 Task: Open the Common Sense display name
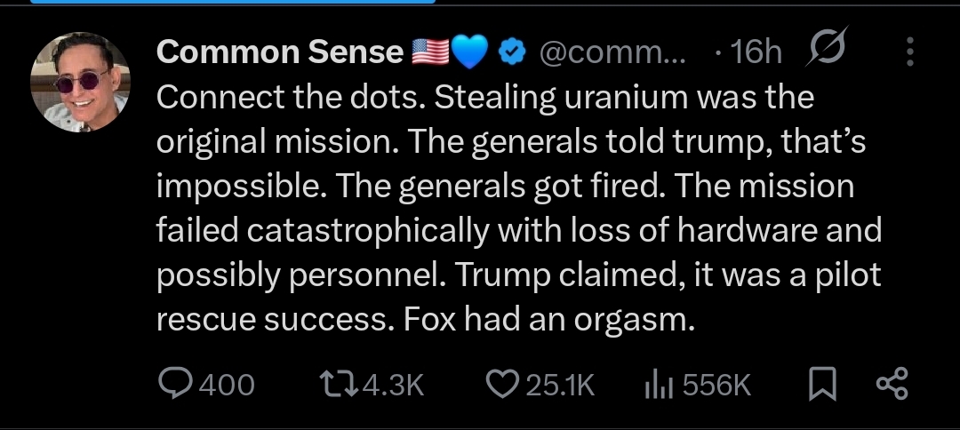tap(279, 53)
